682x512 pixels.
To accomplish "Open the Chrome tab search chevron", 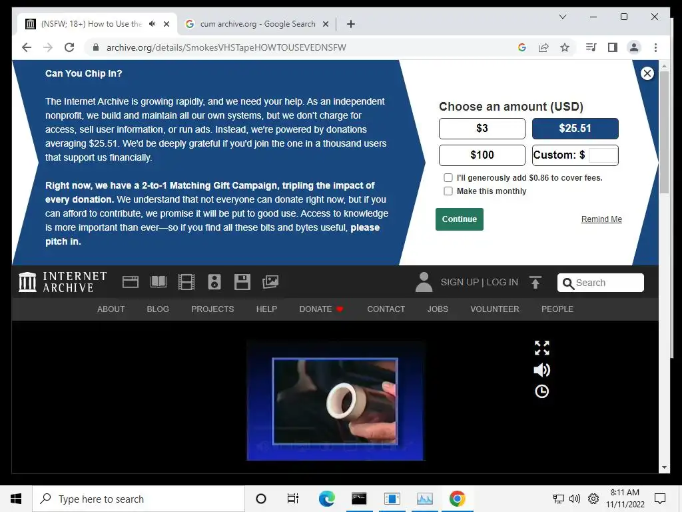I will coord(563,17).
